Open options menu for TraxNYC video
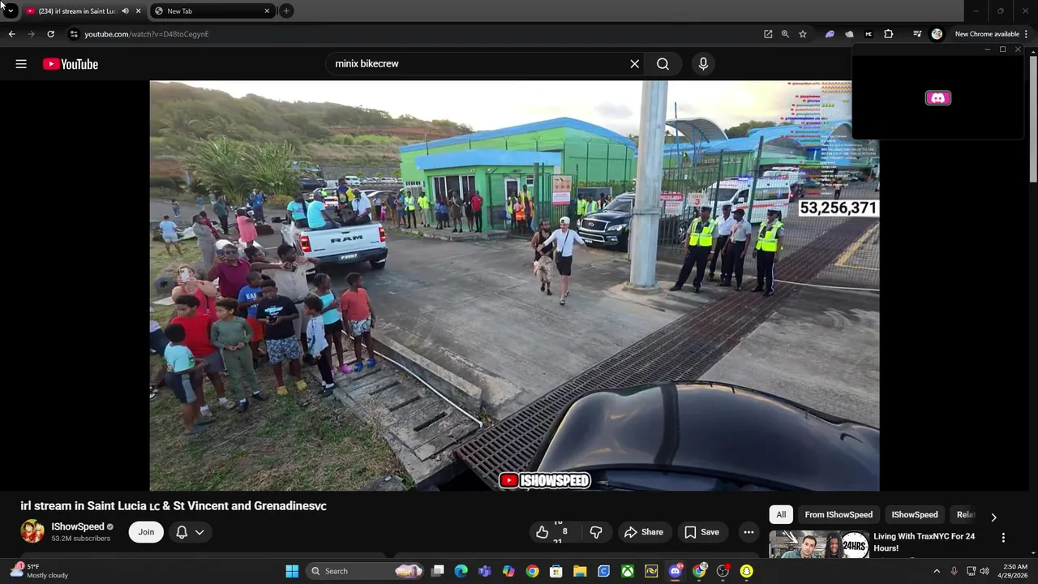Viewport: 1038px width, 584px height. [1003, 538]
